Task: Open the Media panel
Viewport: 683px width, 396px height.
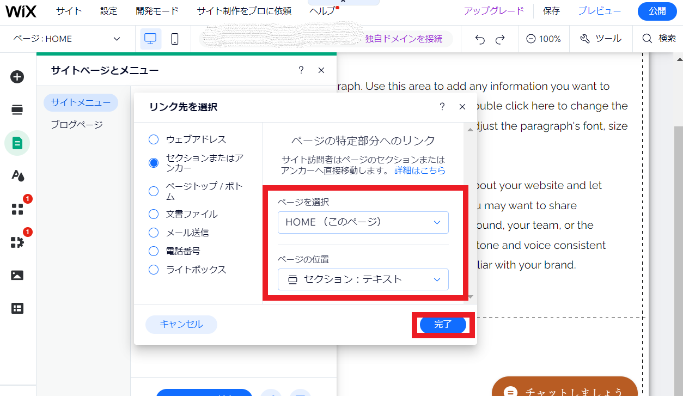Action: point(17,276)
